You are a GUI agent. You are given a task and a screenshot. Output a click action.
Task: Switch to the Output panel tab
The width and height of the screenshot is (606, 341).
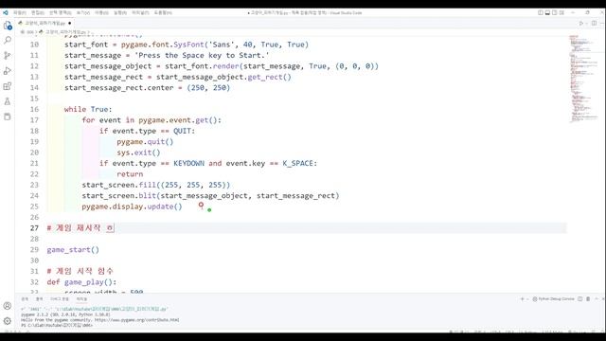(x=39, y=299)
